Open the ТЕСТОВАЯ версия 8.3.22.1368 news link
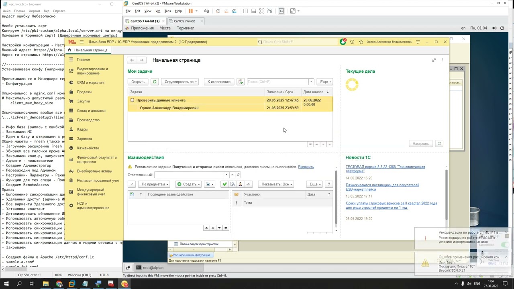Image resolution: width=514 pixels, height=289 pixels. click(x=385, y=169)
